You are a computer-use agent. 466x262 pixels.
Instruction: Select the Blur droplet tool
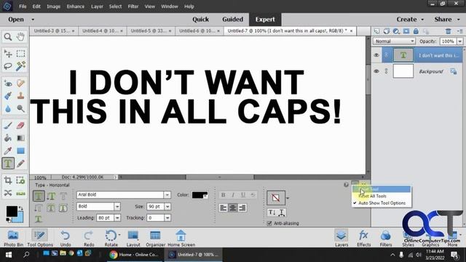pyautogui.click(x=8, y=108)
